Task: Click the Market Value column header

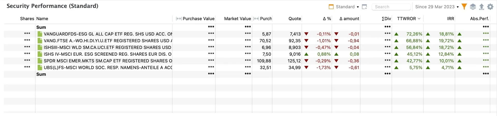Action: [238, 19]
